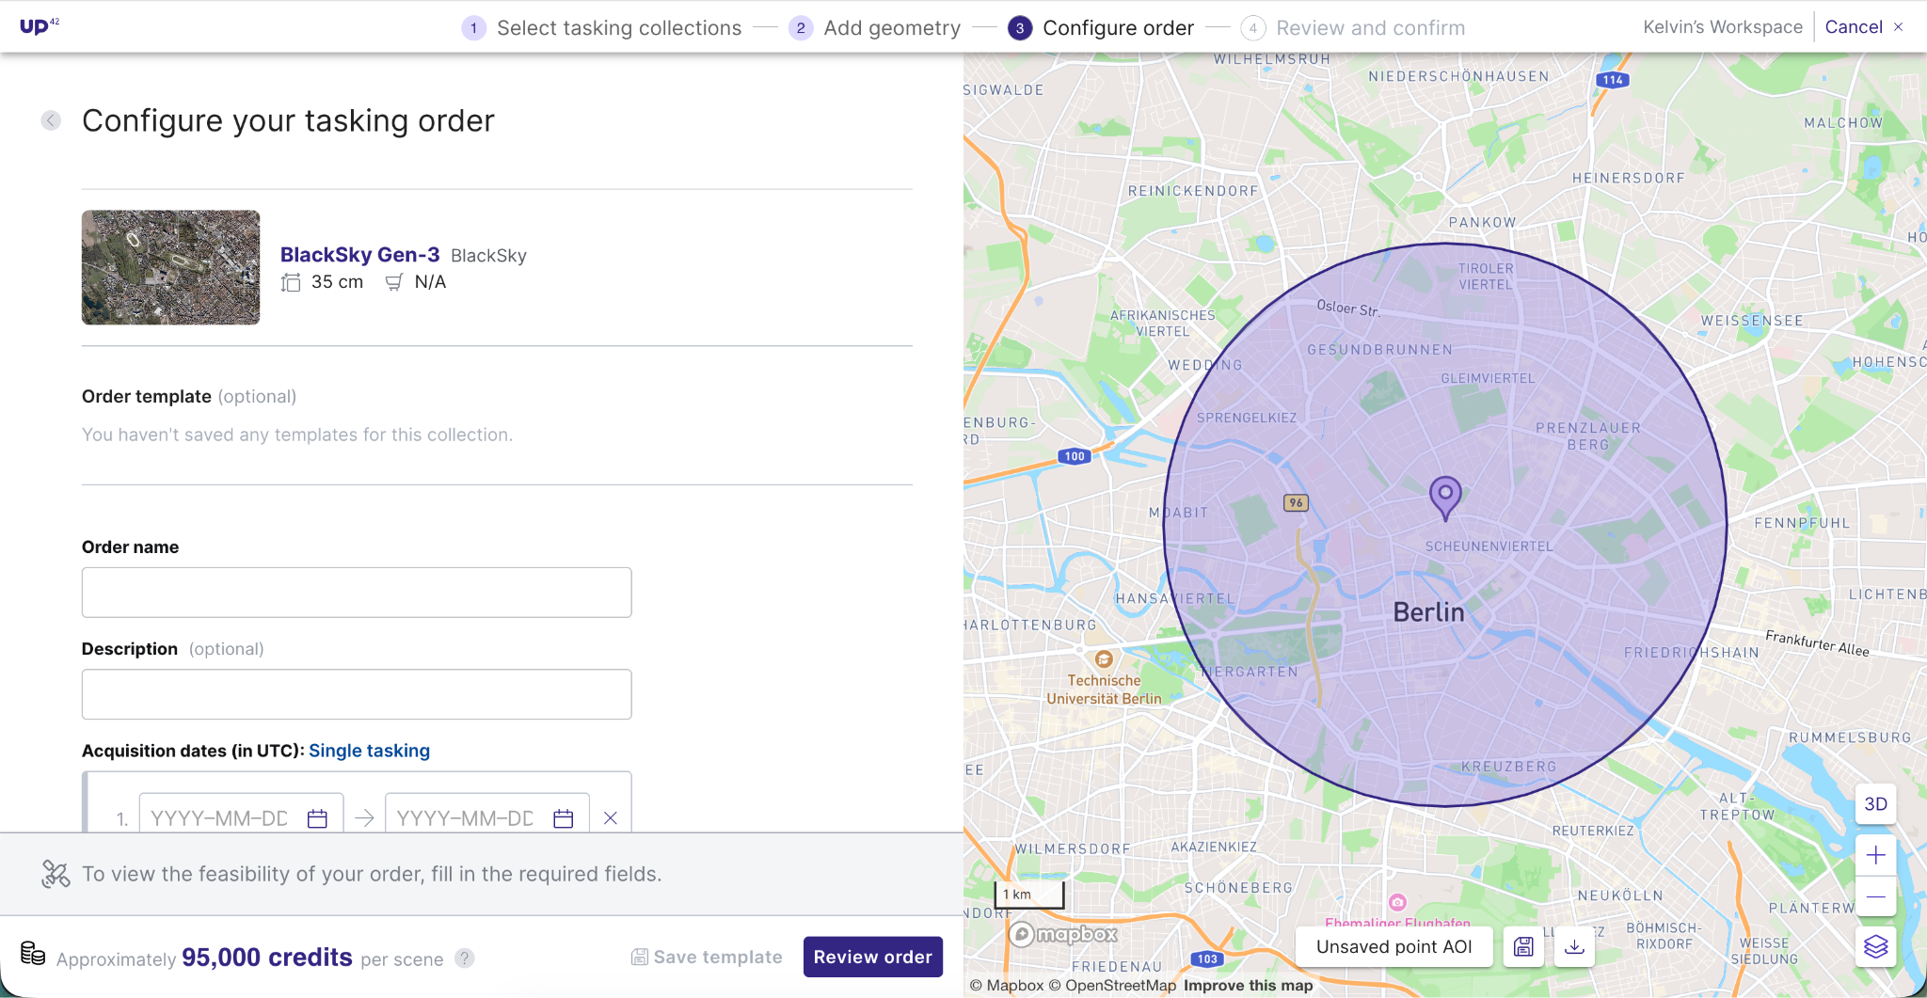1927x998 pixels.
Task: Save the unsaved point AOI icon
Action: (1523, 946)
